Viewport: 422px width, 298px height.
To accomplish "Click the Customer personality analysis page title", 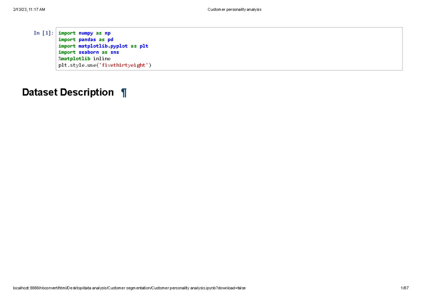I will click(x=235, y=9).
